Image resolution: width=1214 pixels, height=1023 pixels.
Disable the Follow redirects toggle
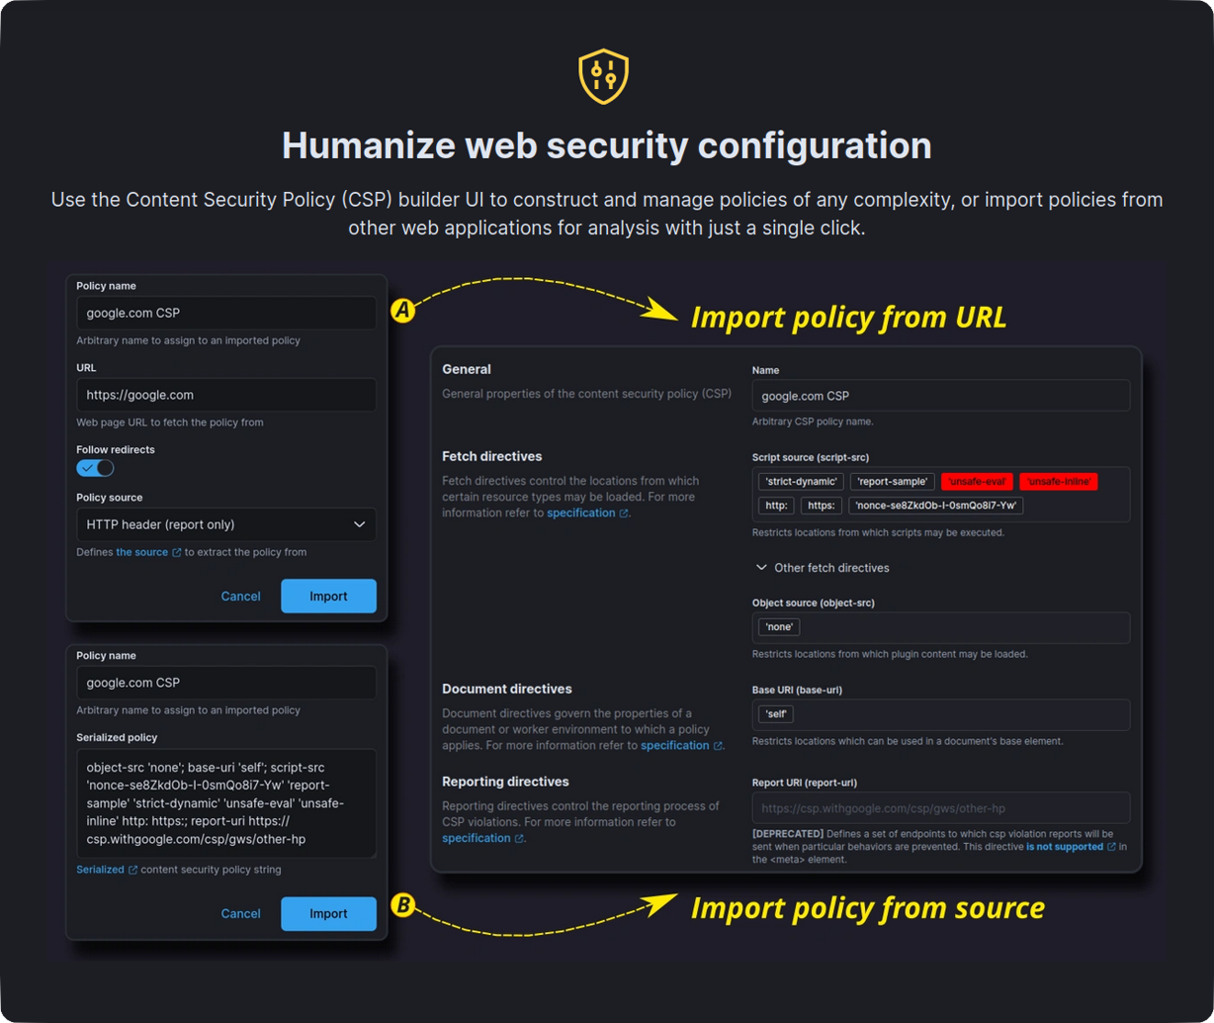95,467
